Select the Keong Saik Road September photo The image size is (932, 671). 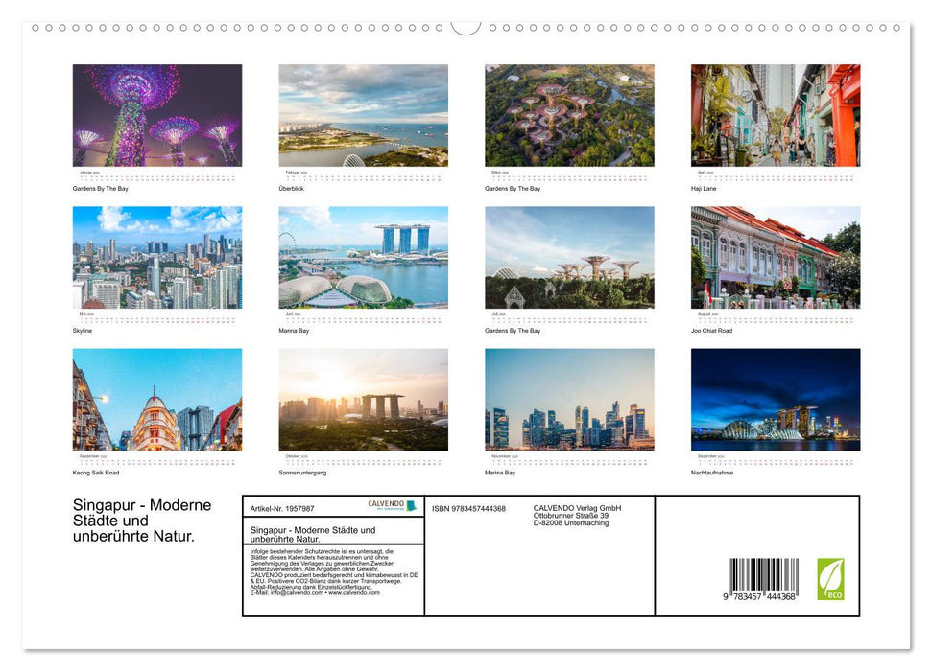click(x=156, y=399)
